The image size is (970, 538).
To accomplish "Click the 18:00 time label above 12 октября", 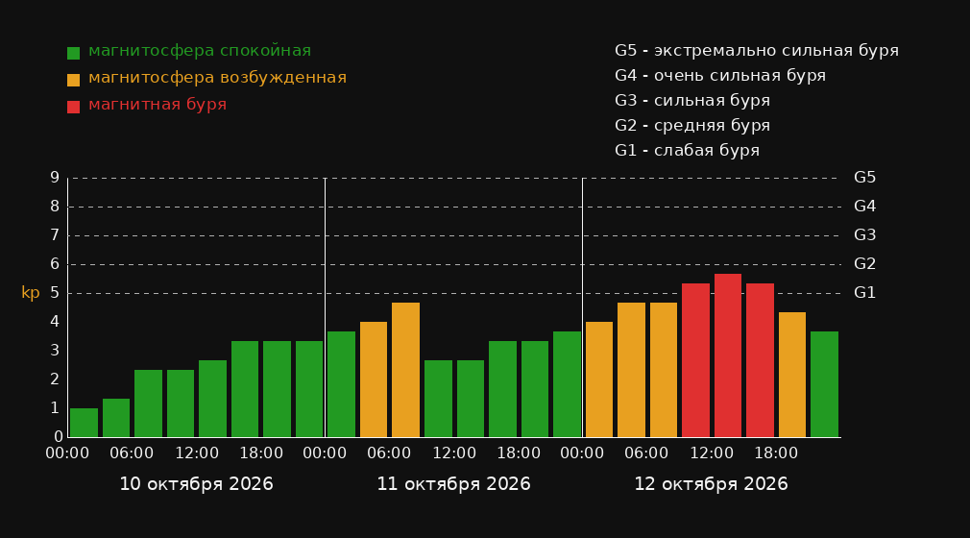I will (776, 453).
